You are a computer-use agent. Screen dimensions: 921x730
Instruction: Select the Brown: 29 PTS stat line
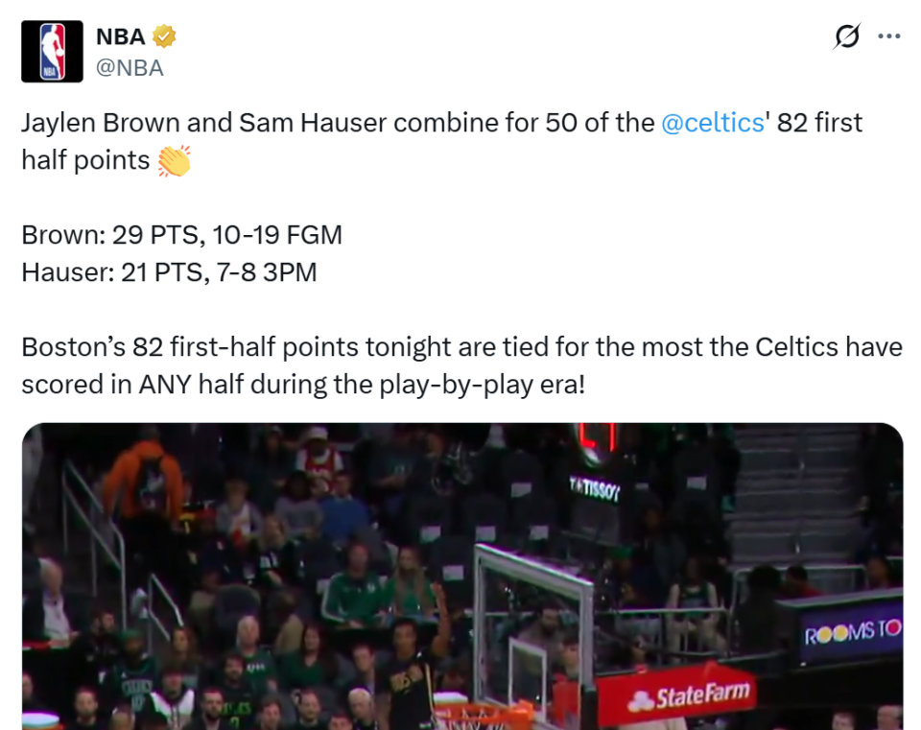(x=181, y=235)
